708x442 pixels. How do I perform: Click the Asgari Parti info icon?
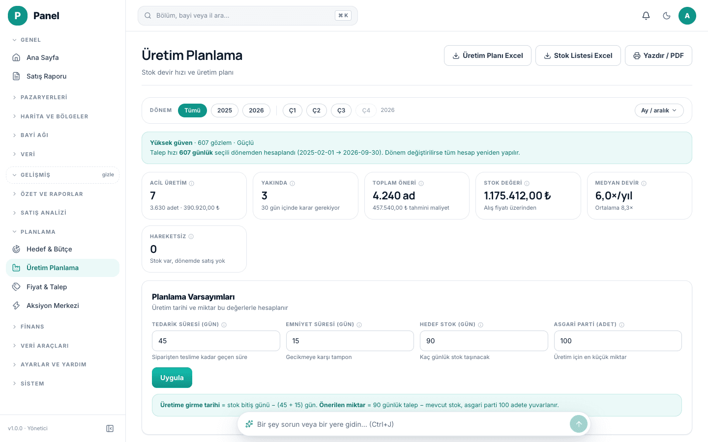(x=621, y=325)
